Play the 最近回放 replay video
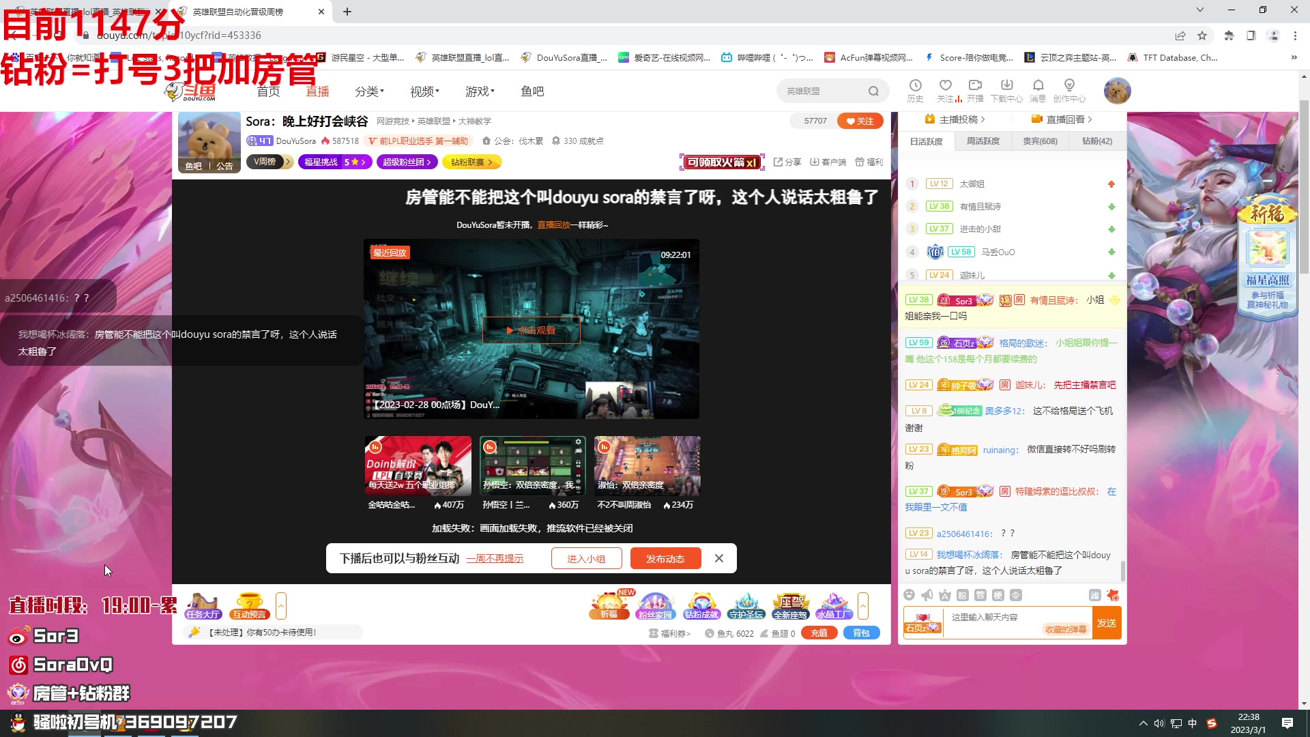This screenshot has height=737, width=1310. 531,330
